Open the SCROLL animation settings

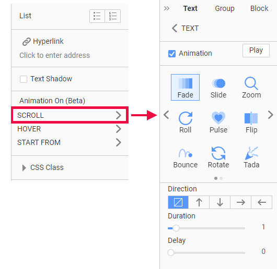(x=70, y=115)
